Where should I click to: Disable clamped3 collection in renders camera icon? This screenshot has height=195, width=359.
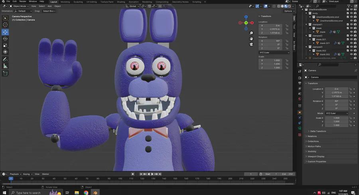point(355,47)
